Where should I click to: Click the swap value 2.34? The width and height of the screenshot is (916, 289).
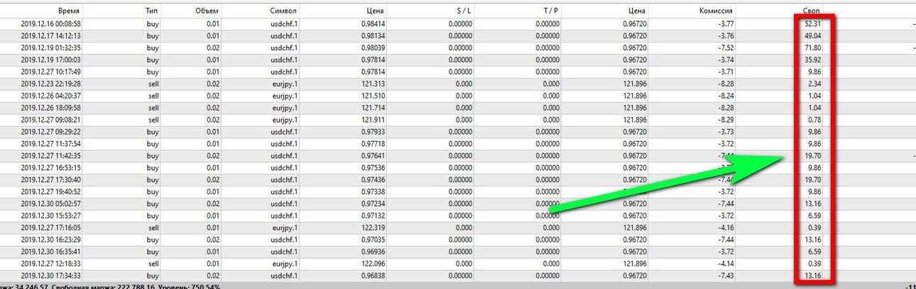click(x=814, y=84)
